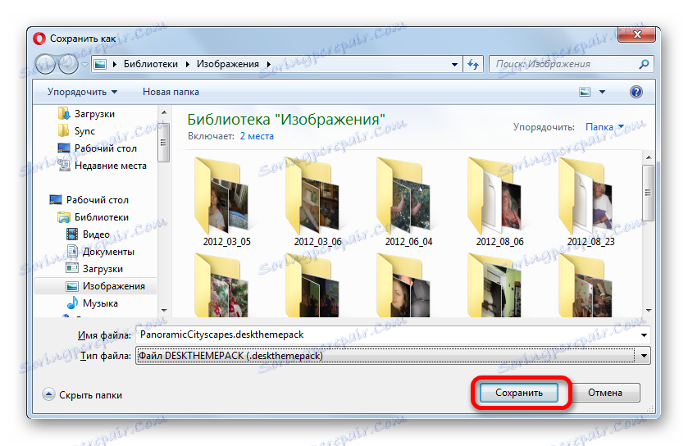The width and height of the screenshot is (688, 446).
Task: Click the library icon in address bar
Action: 100,64
